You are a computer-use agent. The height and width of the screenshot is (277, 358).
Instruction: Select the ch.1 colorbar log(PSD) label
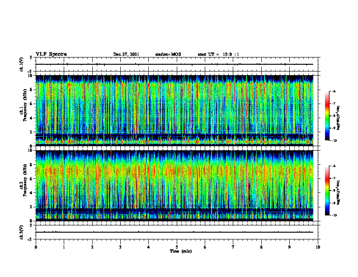pos(339,118)
